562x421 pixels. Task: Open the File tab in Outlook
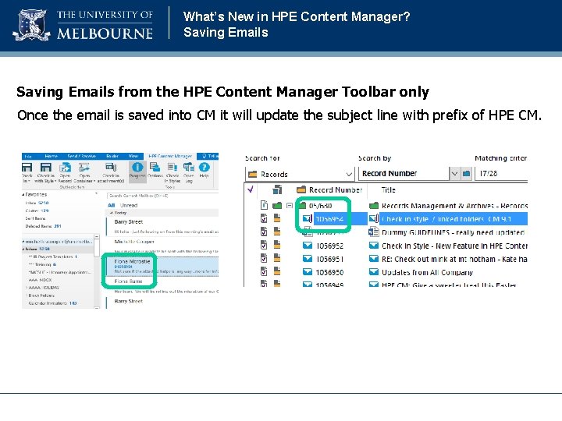[28, 157]
